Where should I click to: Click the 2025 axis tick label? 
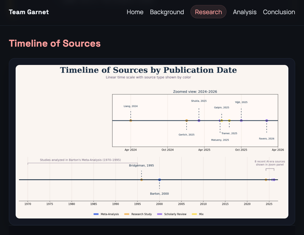coord(269,204)
